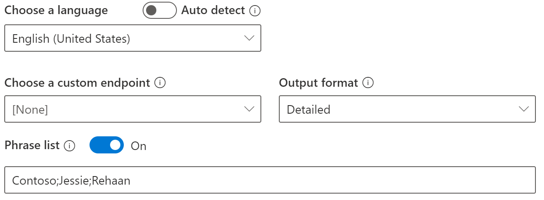This screenshot has height=200, width=544.
Task: Click the "Choose a custom endpoint" label
Action: coord(77,83)
